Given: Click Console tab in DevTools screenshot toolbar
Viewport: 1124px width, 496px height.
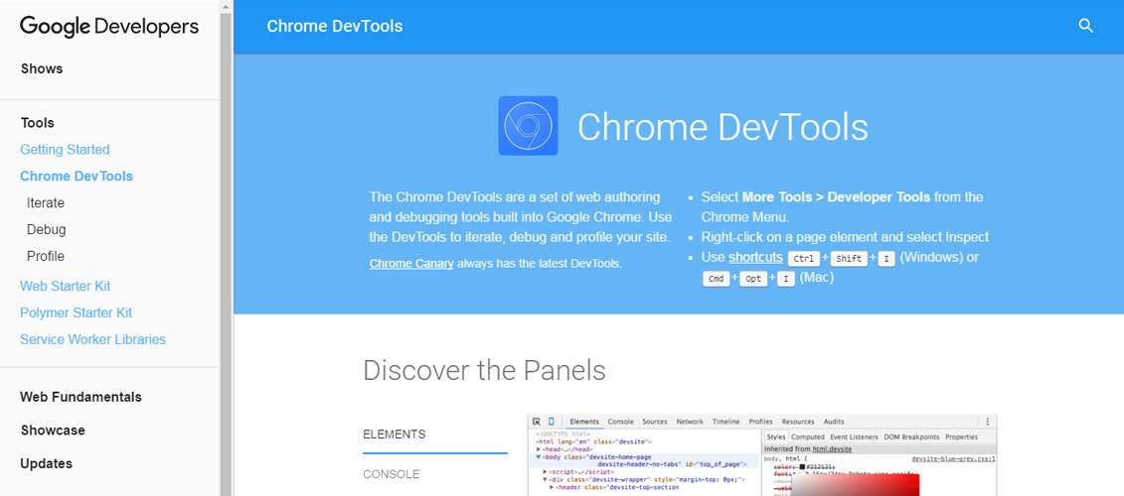Looking at the screenshot, I should (x=621, y=422).
